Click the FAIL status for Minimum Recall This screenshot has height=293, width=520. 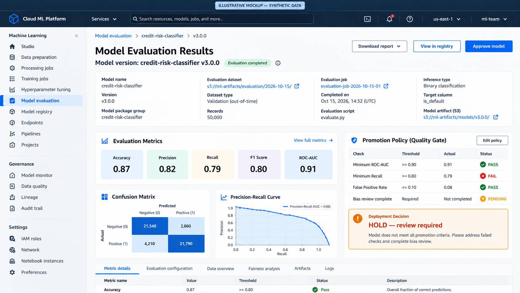[488, 176]
